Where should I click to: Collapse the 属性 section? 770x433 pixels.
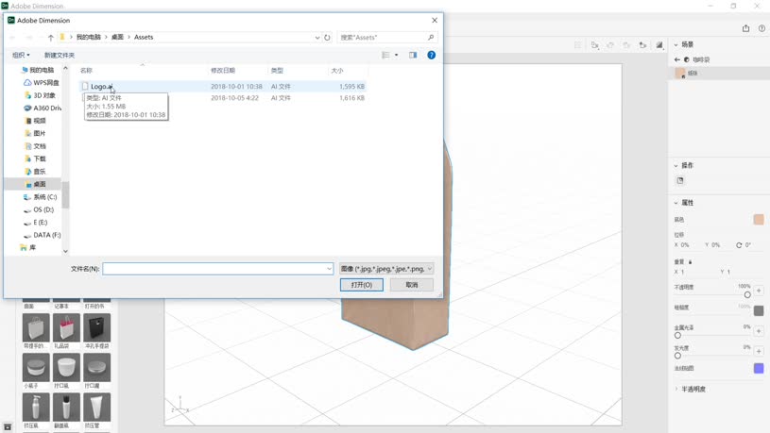point(676,203)
